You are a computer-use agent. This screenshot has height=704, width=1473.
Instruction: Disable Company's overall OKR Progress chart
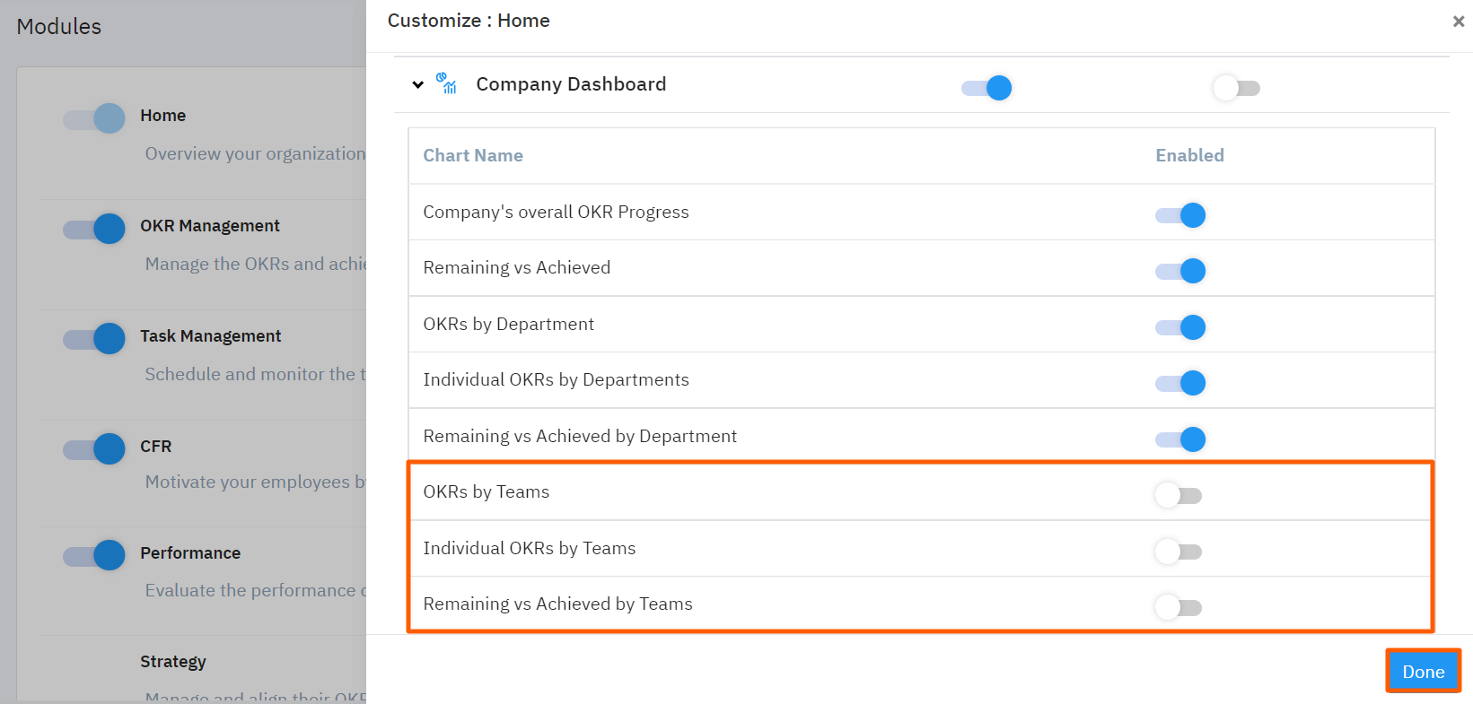(1180, 215)
